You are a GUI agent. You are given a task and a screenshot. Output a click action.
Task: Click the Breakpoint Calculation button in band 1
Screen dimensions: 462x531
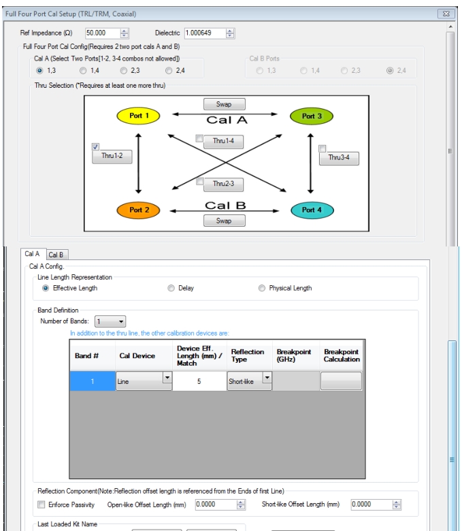(341, 381)
